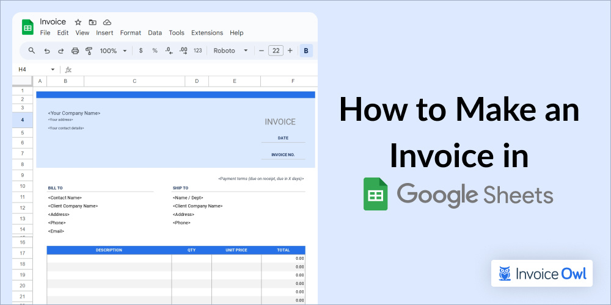The image size is (611, 305).
Task: Increase font size with plus button
Action: 290,51
